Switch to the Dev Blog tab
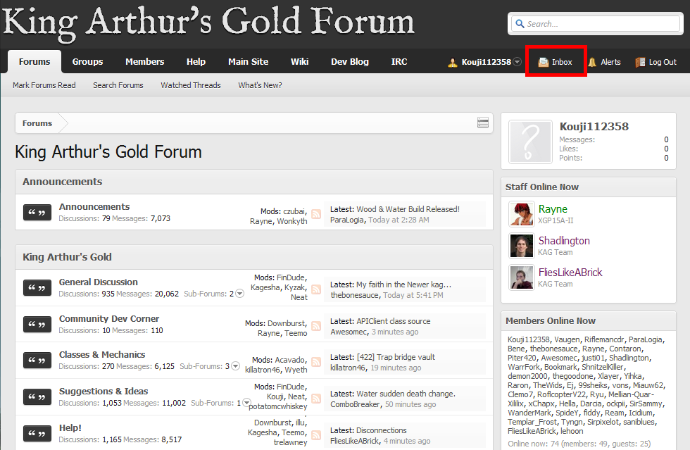This screenshot has height=450, width=690. point(350,62)
